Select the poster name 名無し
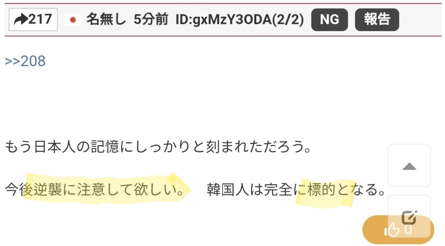This screenshot has width=445, height=246. tap(106, 20)
